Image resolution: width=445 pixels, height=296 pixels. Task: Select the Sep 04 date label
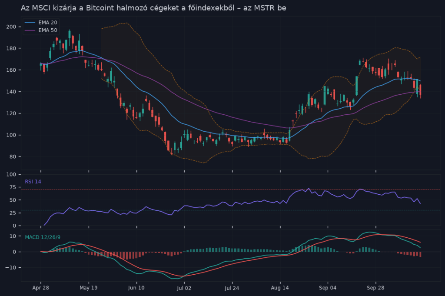328,288
